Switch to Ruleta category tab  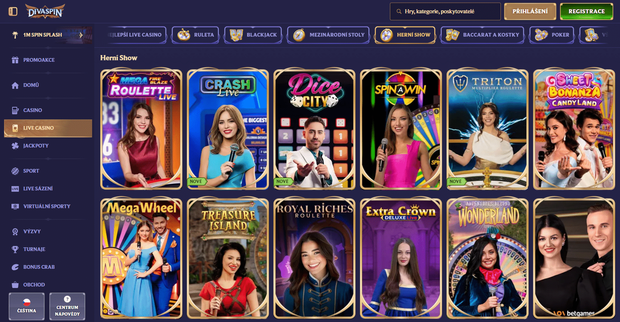(x=195, y=35)
